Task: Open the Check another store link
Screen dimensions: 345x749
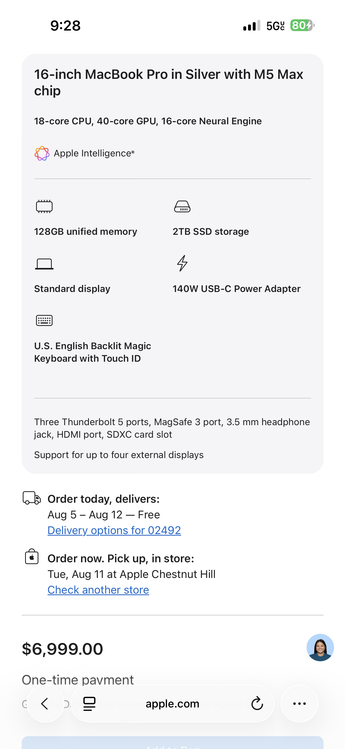Action: pos(98,590)
